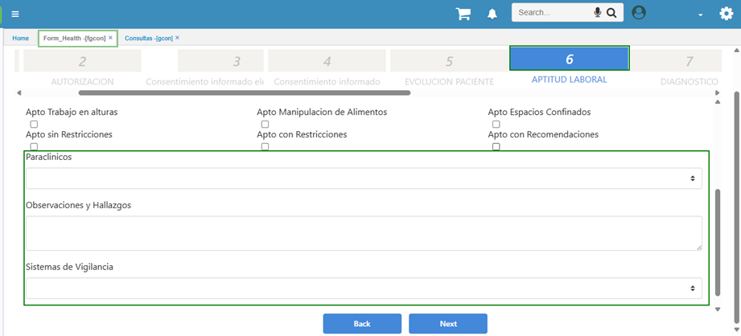Close the Form_Health tab with X
The width and height of the screenshot is (741, 336).
[111, 38]
